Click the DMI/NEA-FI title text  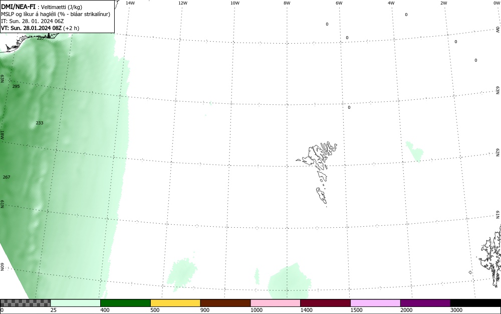pyautogui.click(x=18, y=7)
